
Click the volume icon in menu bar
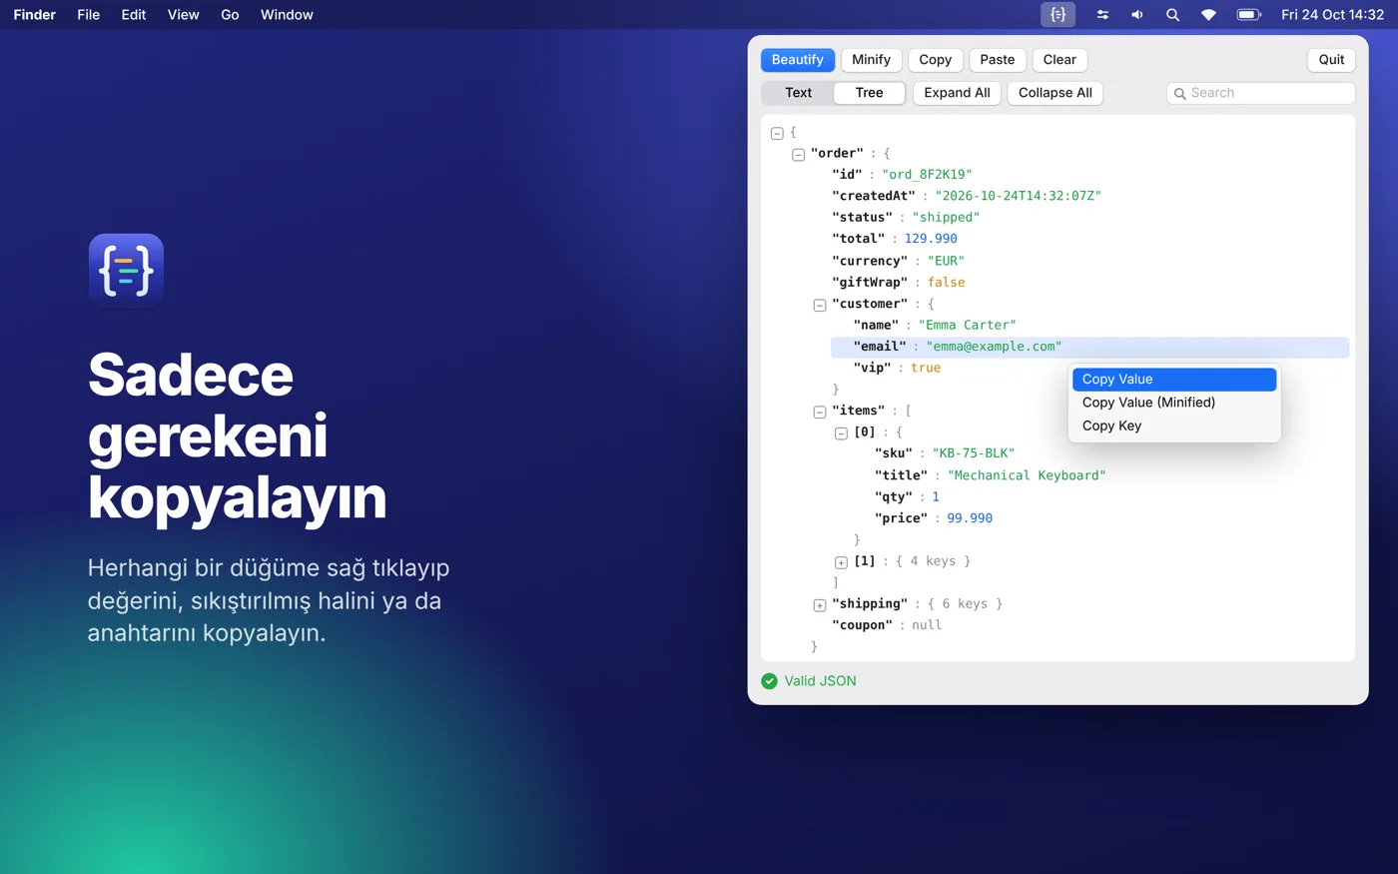point(1137,15)
